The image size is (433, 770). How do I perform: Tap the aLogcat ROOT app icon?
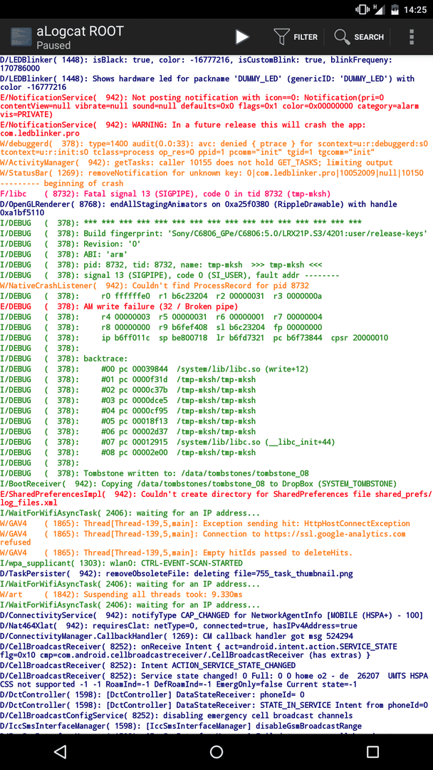pos(20,38)
